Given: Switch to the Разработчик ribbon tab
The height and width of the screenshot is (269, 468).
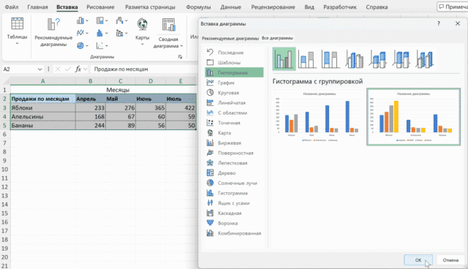Looking at the screenshot, I should coord(340,7).
